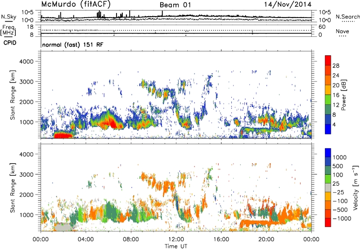Click the Slant Range label of power panel
360x249 pixels.
pyautogui.click(x=13, y=95)
